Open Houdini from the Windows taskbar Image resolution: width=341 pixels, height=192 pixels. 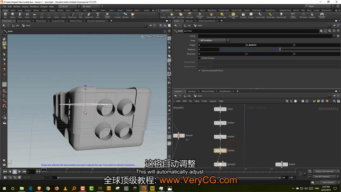[x=144, y=188]
